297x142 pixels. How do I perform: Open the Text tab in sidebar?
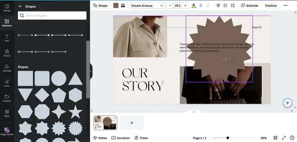[x=7, y=38]
